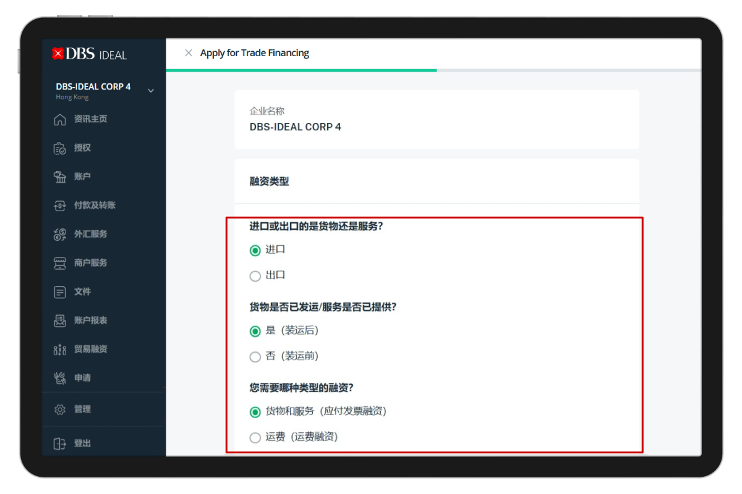Open the 授权 clipboard icon
This screenshot has width=742, height=494.
pyautogui.click(x=60, y=148)
